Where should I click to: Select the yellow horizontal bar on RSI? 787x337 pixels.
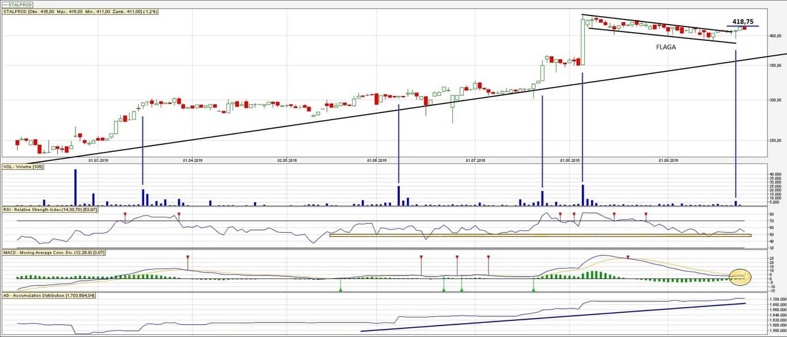540,235
